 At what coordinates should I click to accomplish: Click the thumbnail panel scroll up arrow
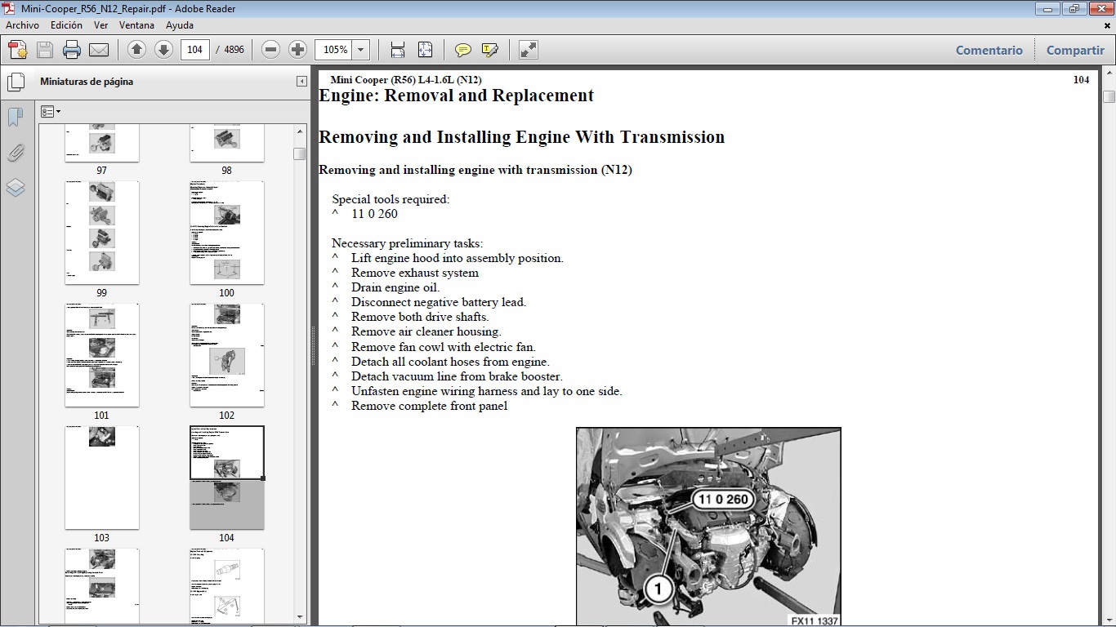pyautogui.click(x=300, y=131)
